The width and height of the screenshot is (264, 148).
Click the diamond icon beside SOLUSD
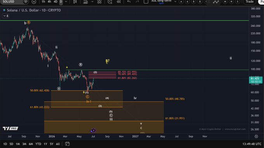coord(26,2)
